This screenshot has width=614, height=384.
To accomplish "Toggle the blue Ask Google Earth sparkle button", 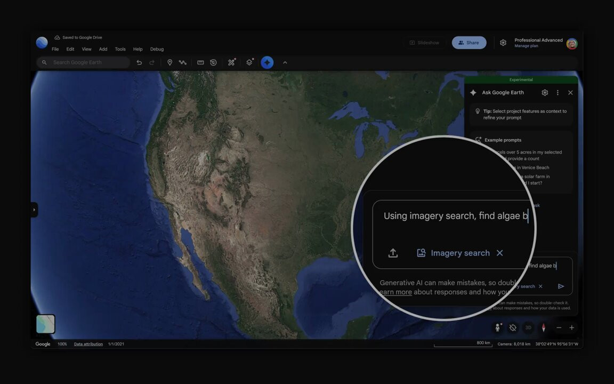I will 267,62.
